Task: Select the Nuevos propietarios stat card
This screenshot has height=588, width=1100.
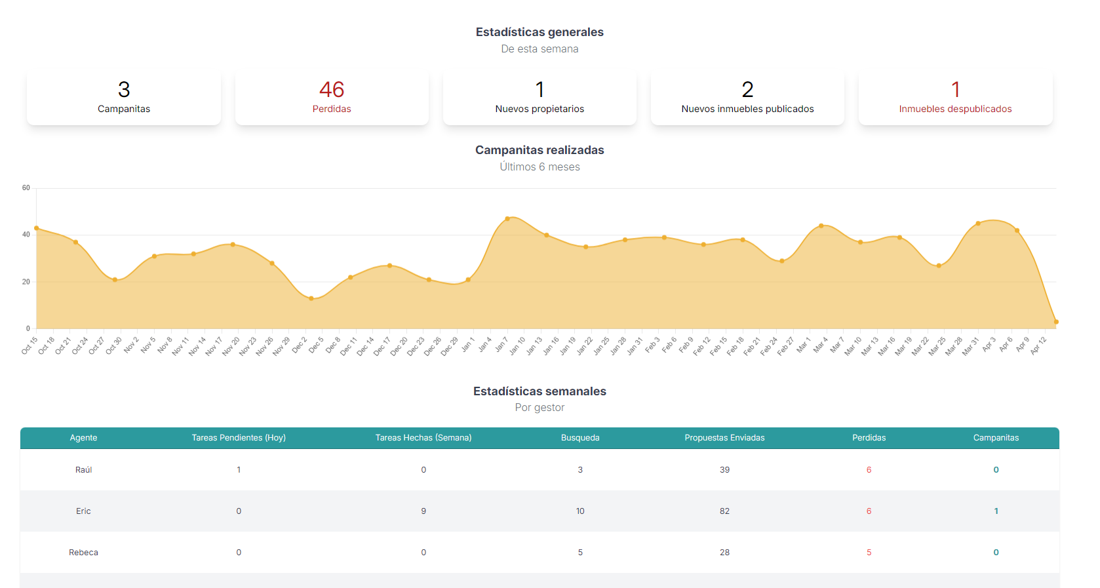Action: (x=540, y=98)
